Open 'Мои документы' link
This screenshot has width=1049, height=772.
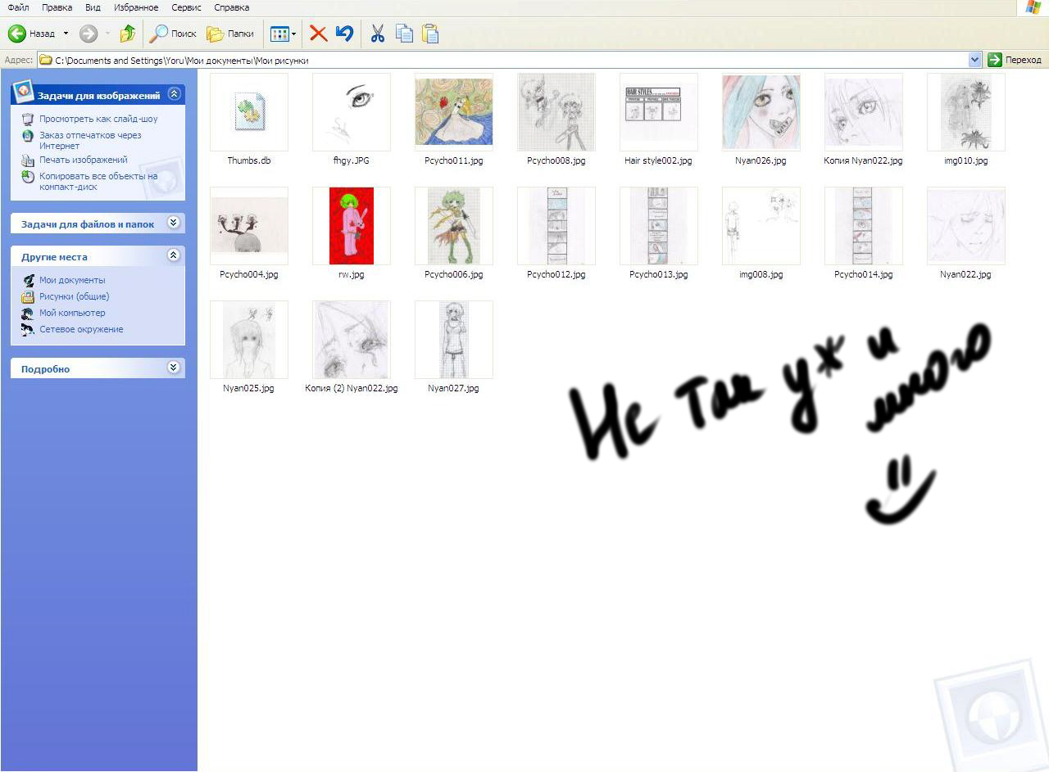point(72,280)
